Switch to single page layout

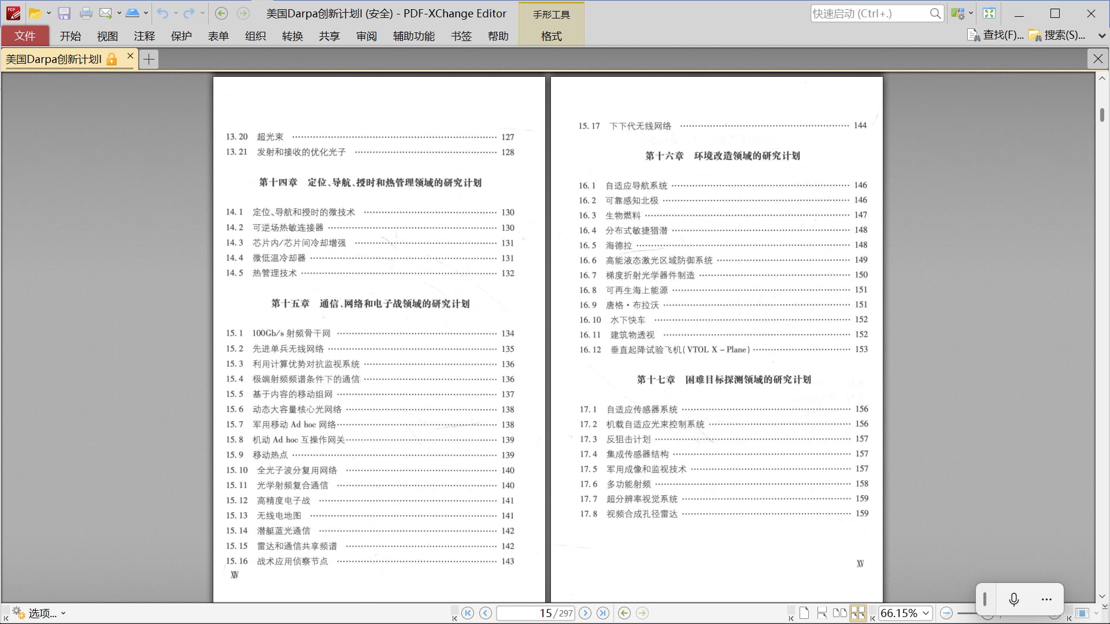[x=804, y=613]
